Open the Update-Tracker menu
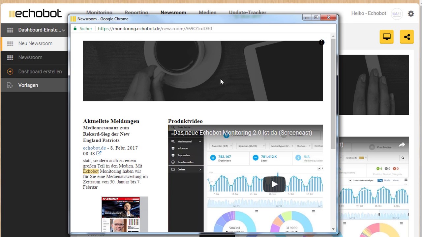422x237 pixels. tap(248, 13)
